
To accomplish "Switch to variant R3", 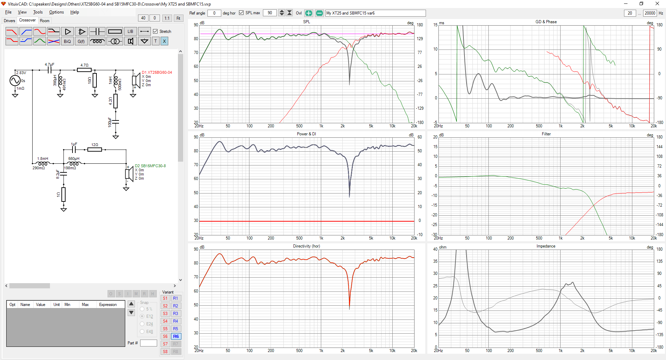I will (x=176, y=314).
